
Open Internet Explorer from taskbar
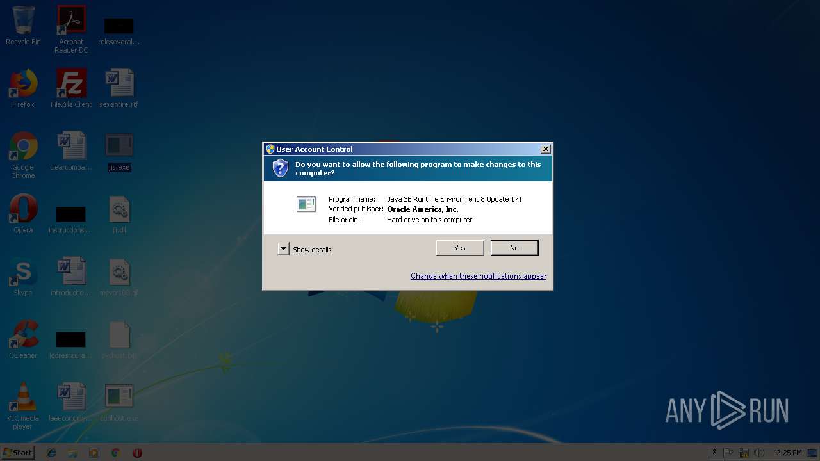coord(51,453)
